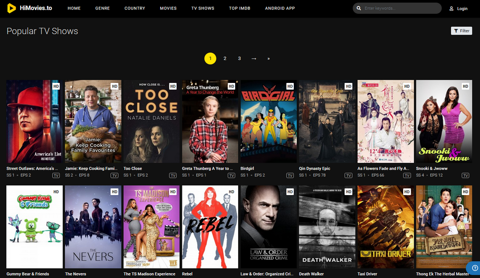Click The Nevers title link

pyautogui.click(x=76, y=274)
